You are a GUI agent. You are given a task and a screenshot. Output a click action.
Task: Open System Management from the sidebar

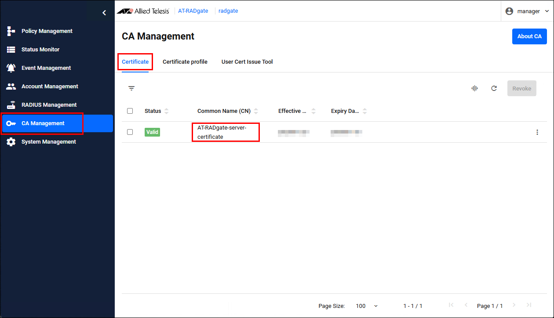coord(57,142)
